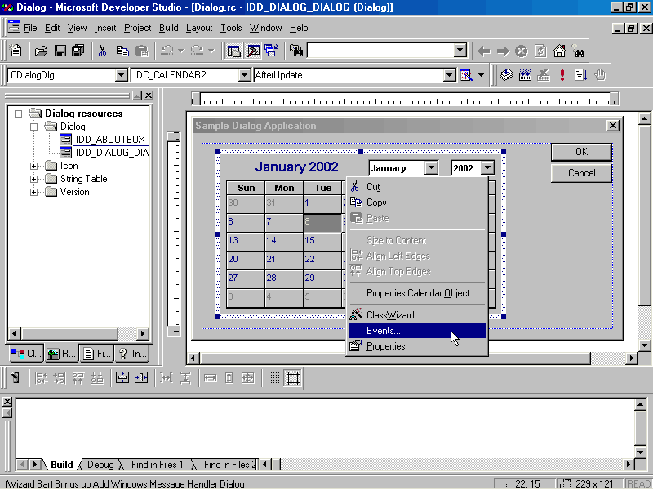
Task: Open the IDC_CALENDAR2 object dropdown
Action: (244, 75)
